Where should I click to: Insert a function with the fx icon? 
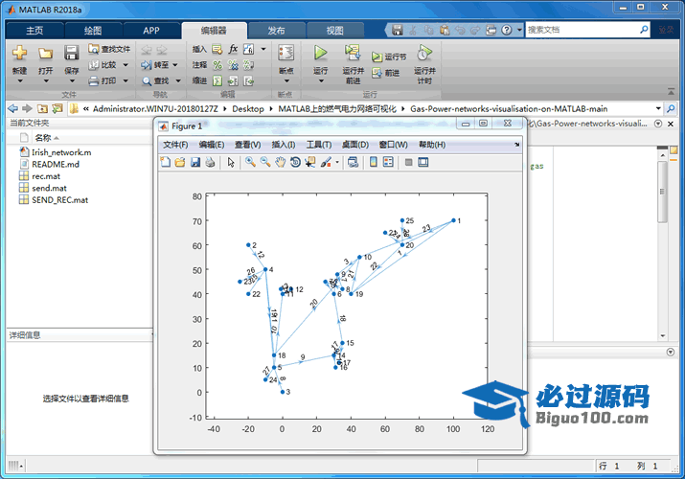(233, 49)
